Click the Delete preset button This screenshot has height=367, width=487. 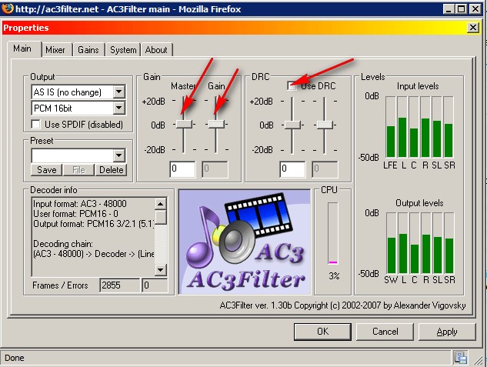[112, 170]
